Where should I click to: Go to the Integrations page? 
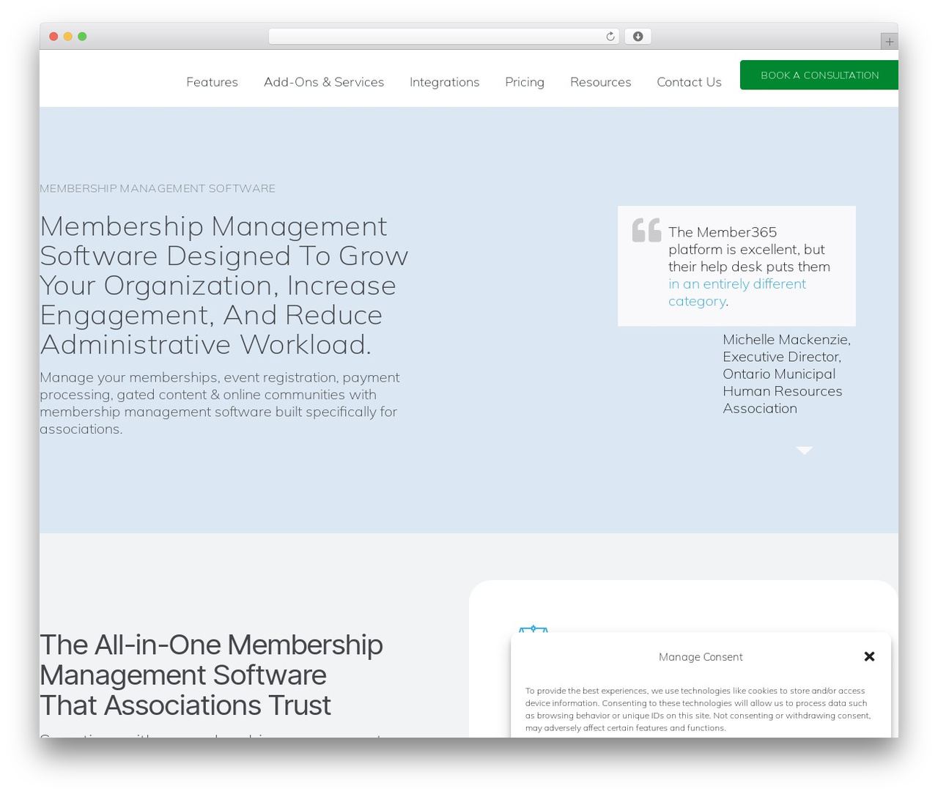444,82
